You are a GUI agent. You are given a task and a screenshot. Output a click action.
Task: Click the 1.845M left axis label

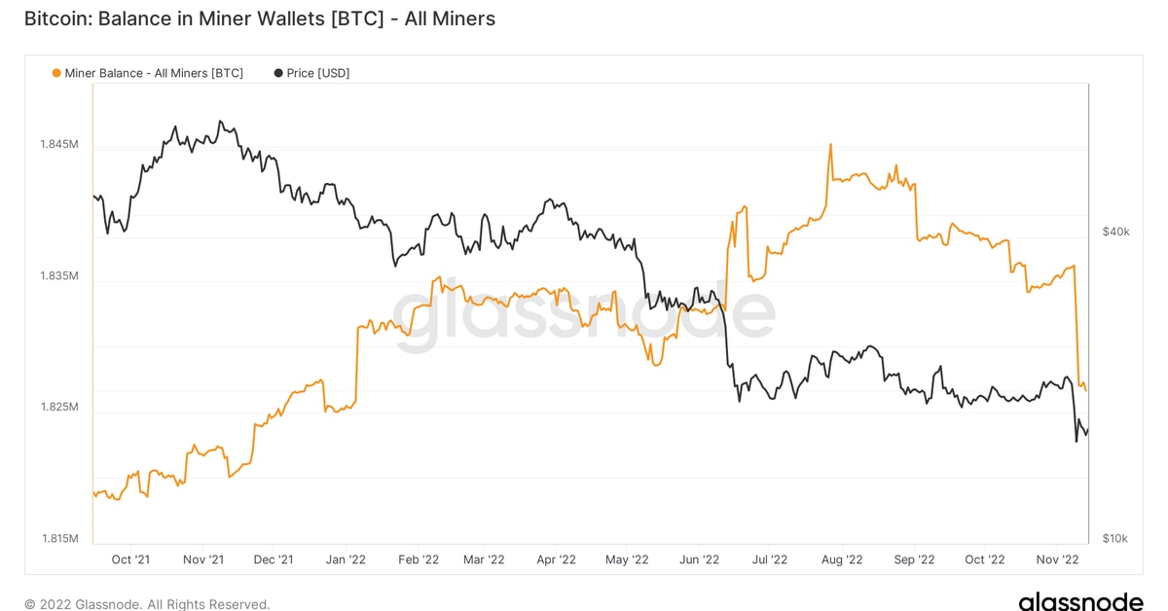(58, 145)
